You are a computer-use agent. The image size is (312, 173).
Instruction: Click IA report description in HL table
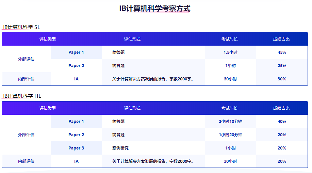click(153, 161)
